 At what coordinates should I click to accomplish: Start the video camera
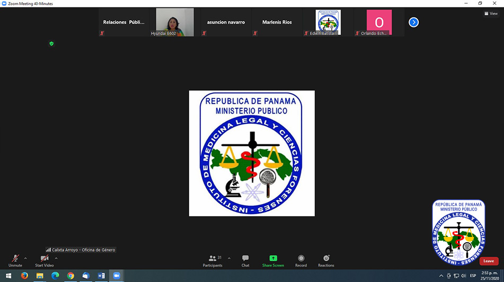pyautogui.click(x=45, y=261)
